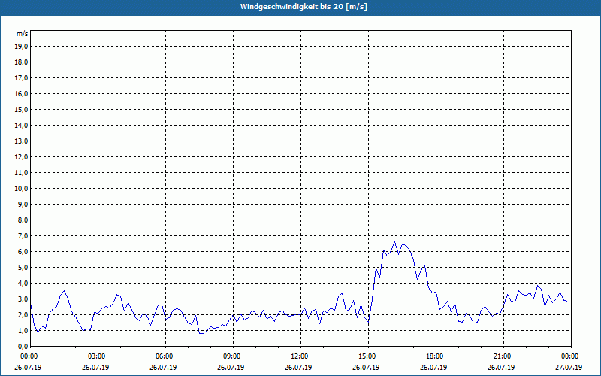Click the 26.07.19 date under 21:00
Screen dimensions: 601x376
click(x=501, y=368)
